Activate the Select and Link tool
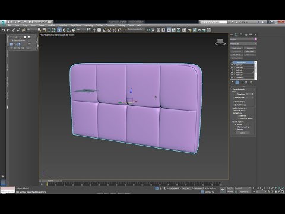The image size is (285, 214). (x=14, y=30)
